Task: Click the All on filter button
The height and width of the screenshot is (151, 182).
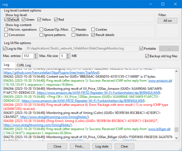Action: point(167,21)
